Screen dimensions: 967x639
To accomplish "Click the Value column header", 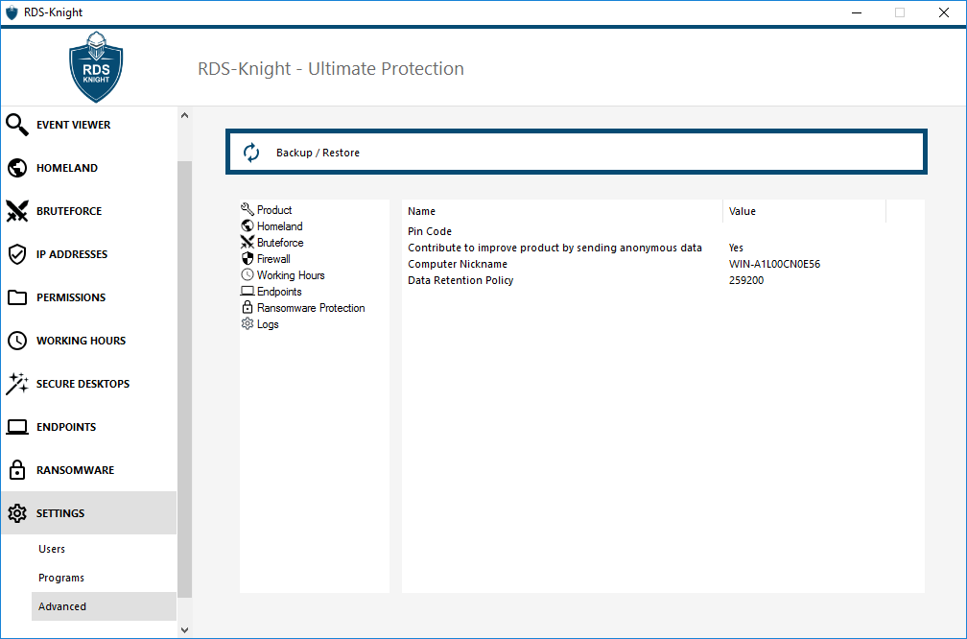I will click(804, 211).
